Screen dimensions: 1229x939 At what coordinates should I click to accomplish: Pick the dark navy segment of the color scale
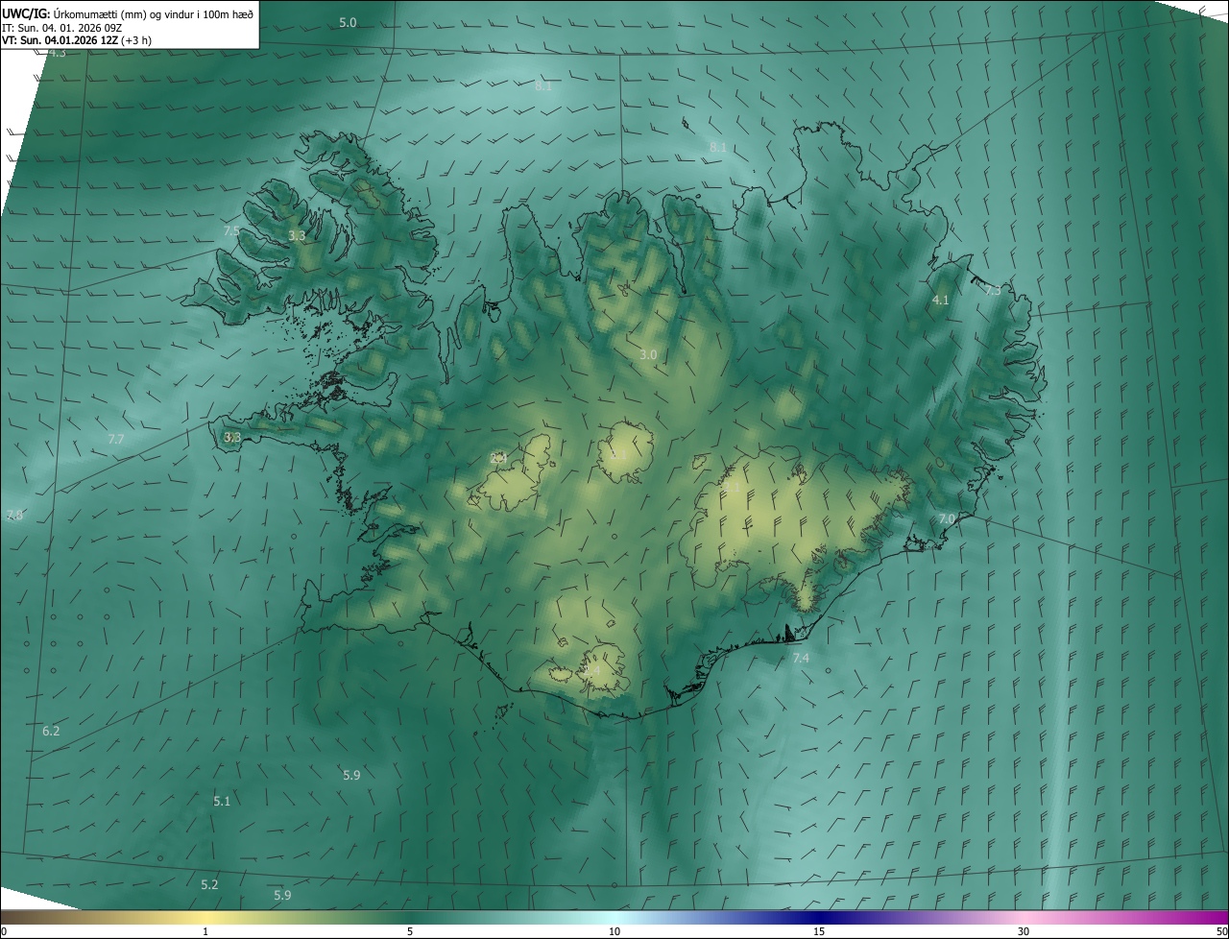point(819,918)
